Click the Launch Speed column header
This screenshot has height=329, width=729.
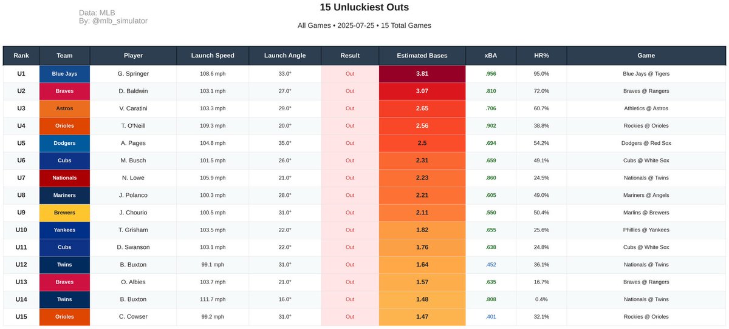[213, 55]
